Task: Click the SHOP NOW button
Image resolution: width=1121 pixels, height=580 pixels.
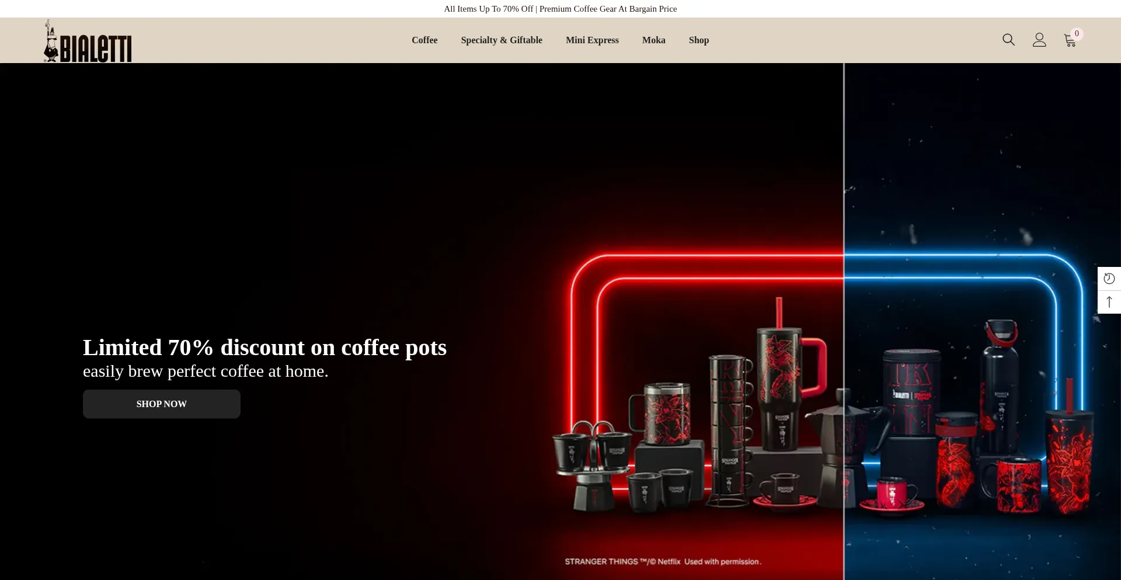Action: tap(162, 404)
